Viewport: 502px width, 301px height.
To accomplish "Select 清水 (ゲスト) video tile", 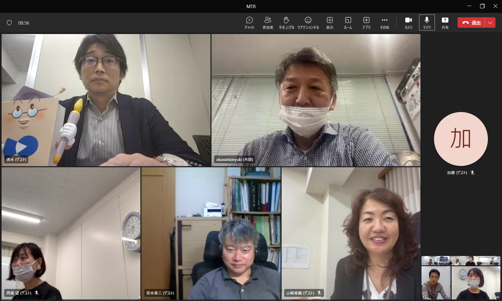I will pyautogui.click(x=106, y=100).
